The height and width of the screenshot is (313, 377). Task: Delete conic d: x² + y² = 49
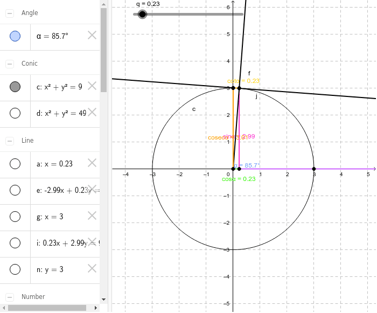92,113
